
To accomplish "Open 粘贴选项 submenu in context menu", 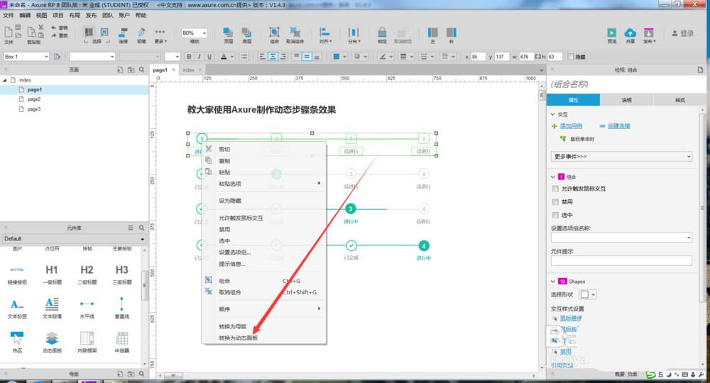I will pyautogui.click(x=264, y=184).
